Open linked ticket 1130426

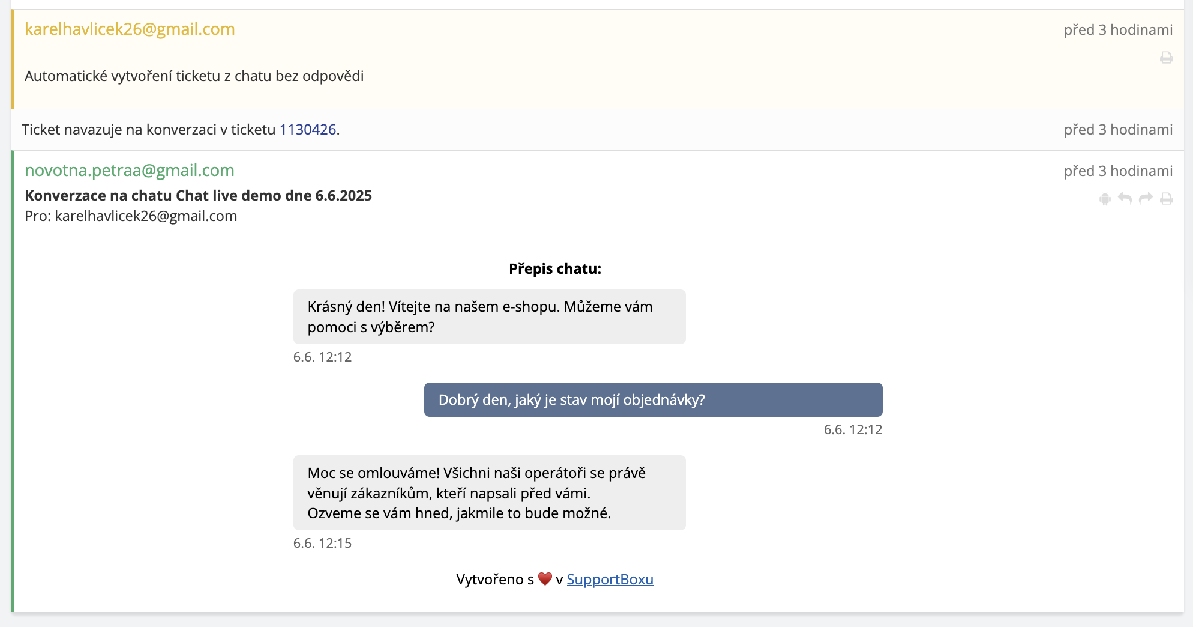click(x=307, y=130)
